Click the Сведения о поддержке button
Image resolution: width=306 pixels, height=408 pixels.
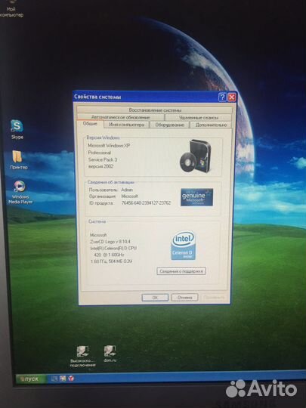[181, 271]
